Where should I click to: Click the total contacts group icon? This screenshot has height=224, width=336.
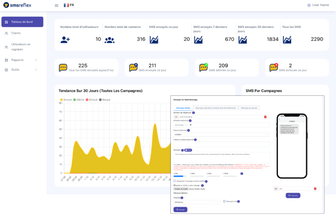(x=109, y=40)
